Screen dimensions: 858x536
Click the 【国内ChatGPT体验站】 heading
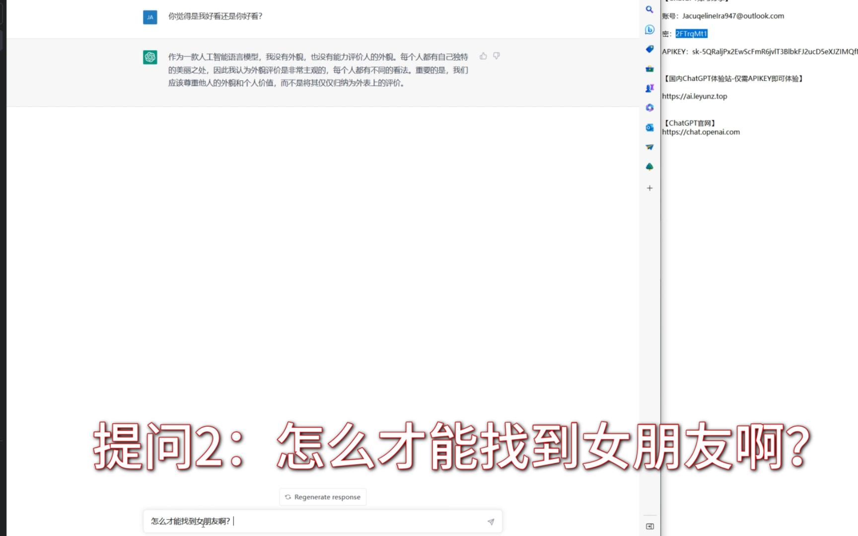tap(733, 78)
